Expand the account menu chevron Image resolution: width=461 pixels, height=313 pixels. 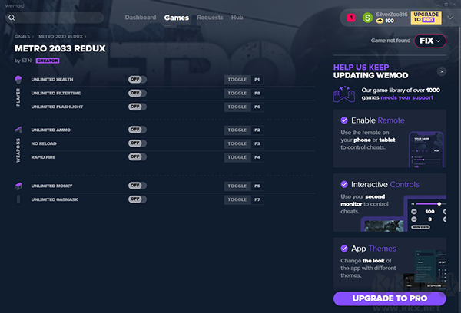pos(450,18)
